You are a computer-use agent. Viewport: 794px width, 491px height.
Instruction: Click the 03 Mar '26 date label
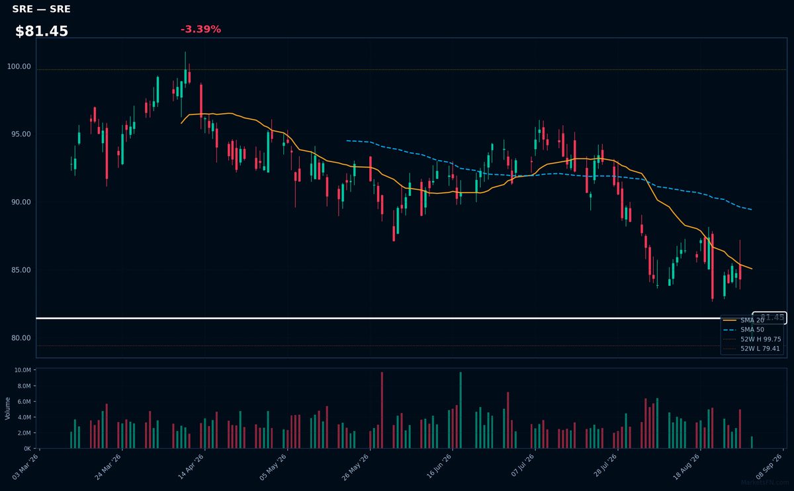[x=26, y=467]
